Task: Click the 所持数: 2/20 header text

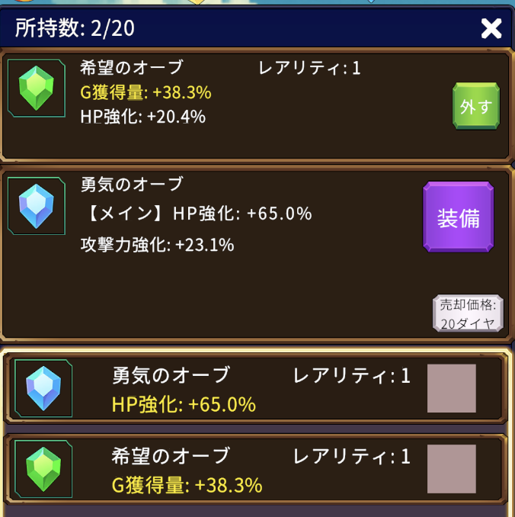Action: tap(75, 29)
